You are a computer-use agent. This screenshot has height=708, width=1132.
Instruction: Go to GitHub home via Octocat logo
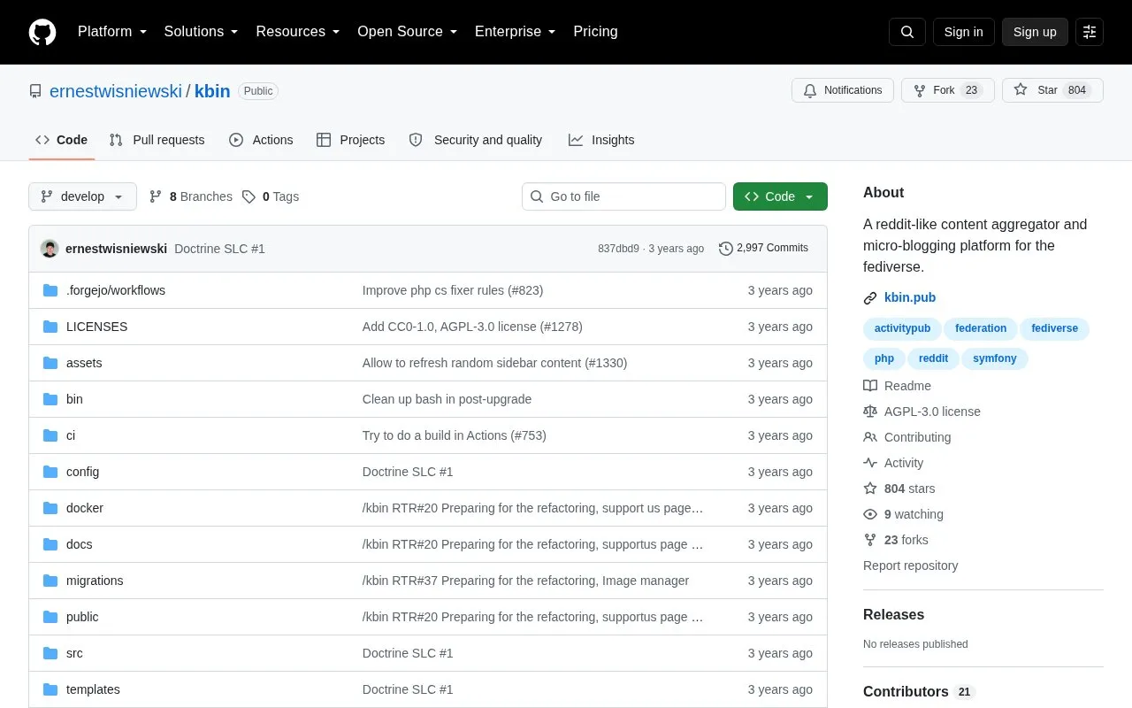coord(42,32)
